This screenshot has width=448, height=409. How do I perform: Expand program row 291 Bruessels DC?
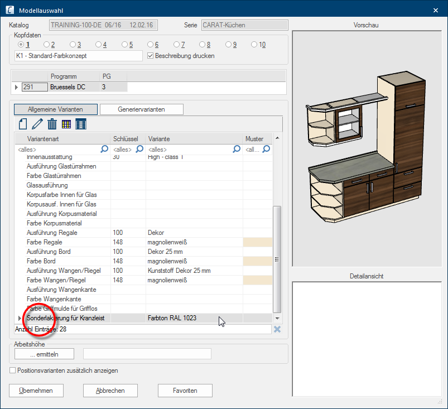click(x=16, y=87)
